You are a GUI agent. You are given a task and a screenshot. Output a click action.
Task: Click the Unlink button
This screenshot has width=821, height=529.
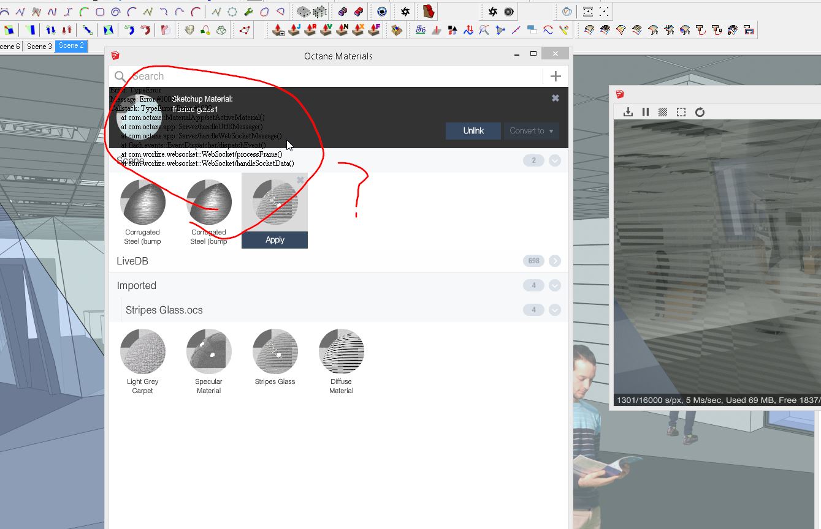click(x=473, y=130)
